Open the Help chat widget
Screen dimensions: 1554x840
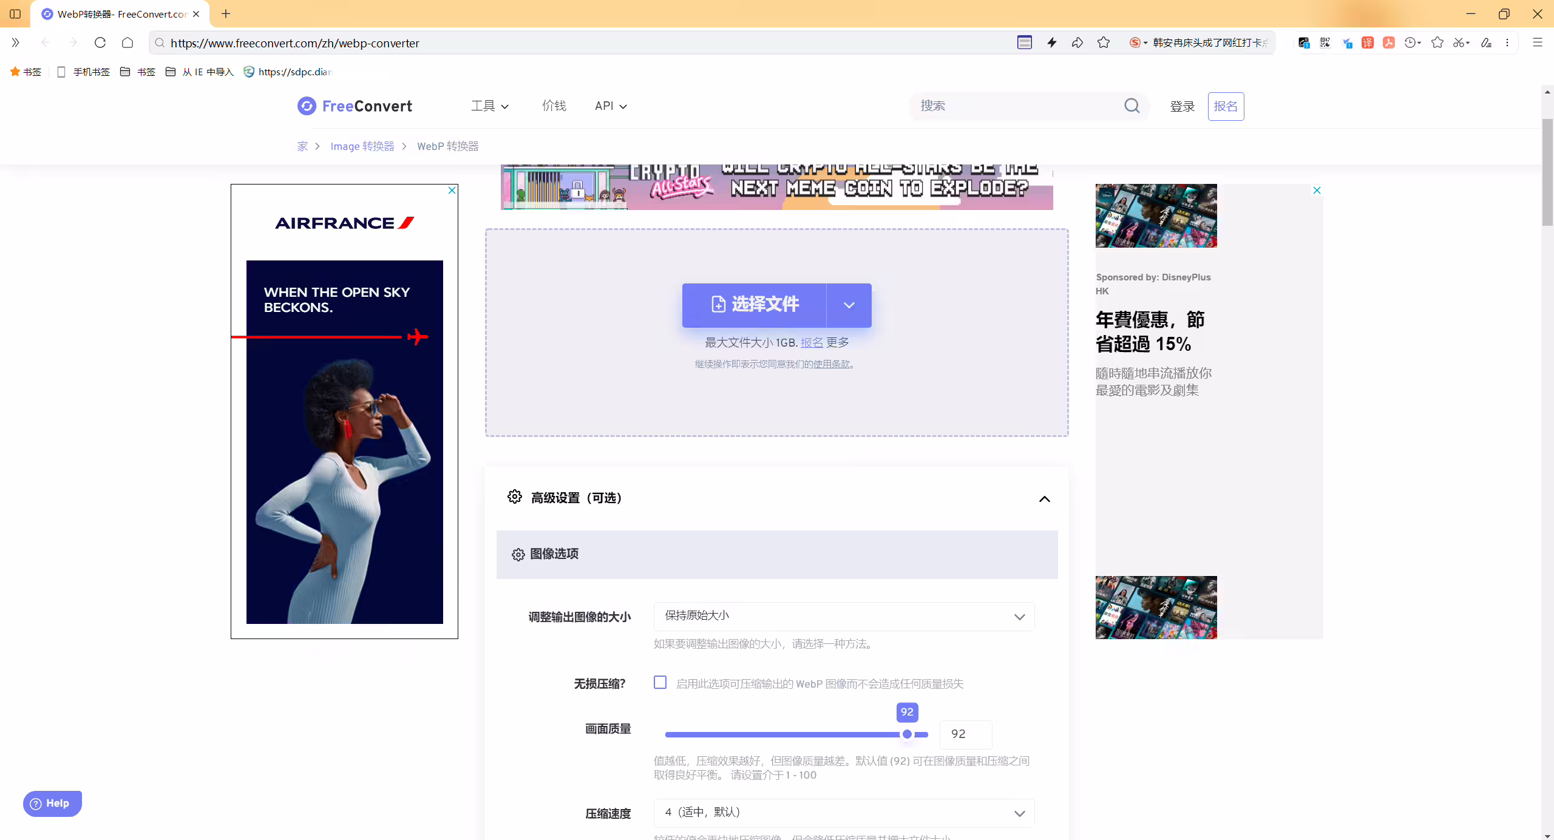click(x=52, y=804)
